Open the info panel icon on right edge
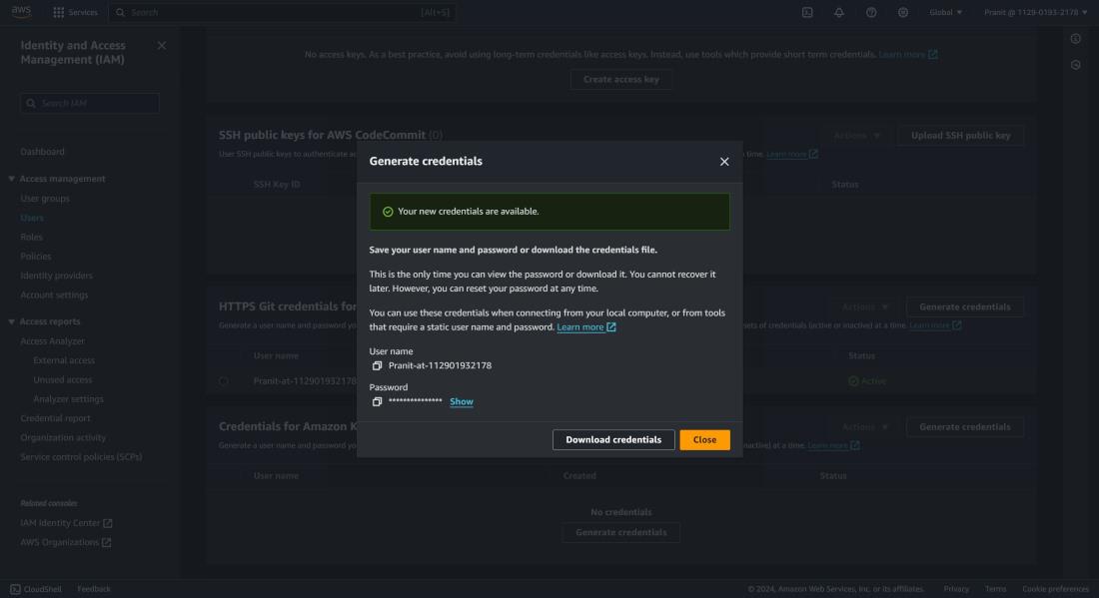The image size is (1099, 598). [1075, 39]
